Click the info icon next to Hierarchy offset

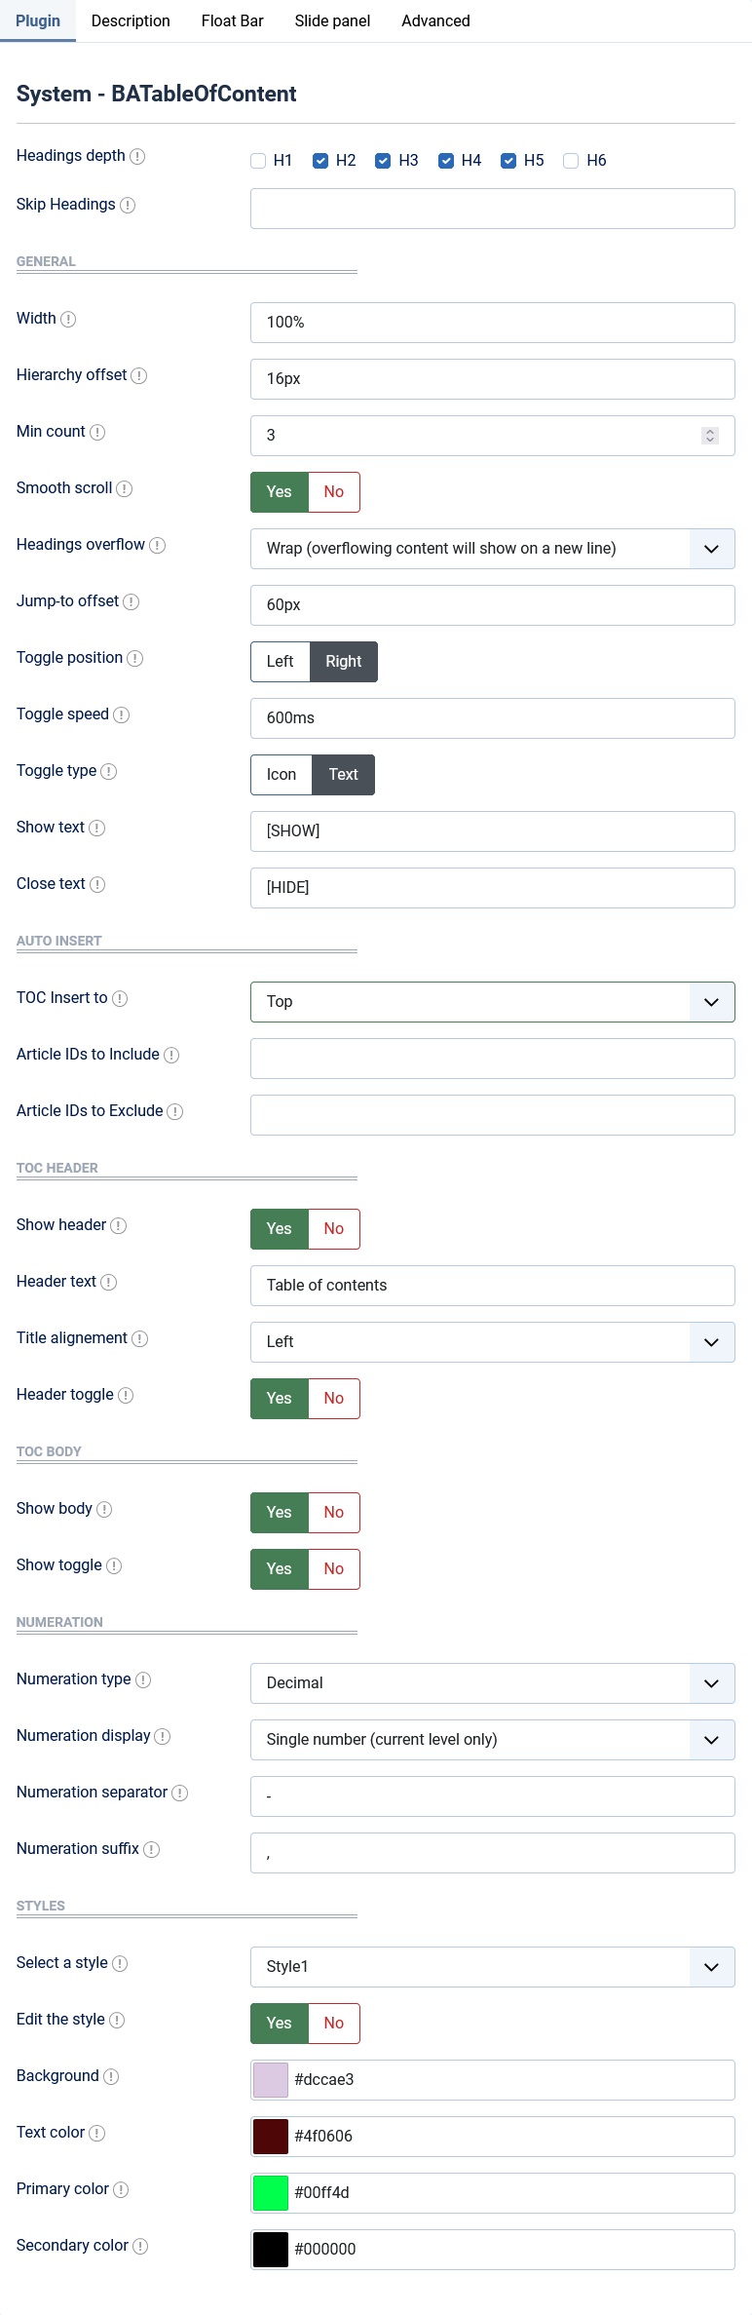(139, 376)
